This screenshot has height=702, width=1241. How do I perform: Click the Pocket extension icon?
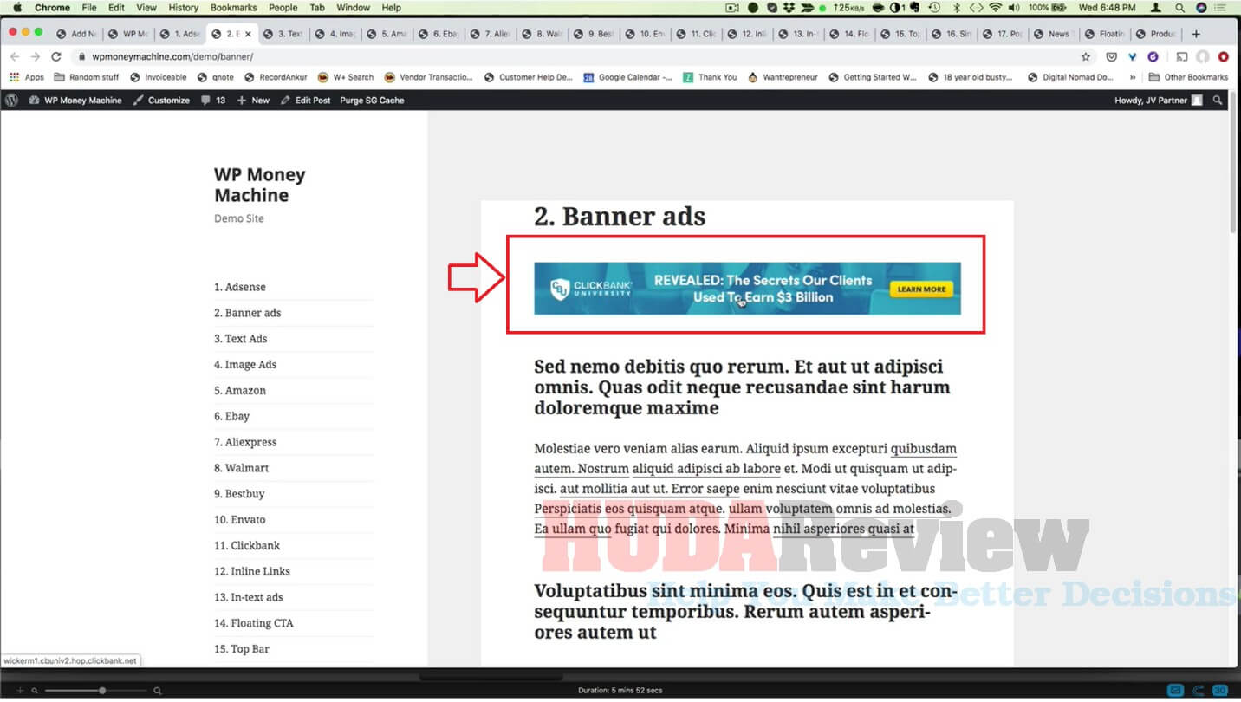[1112, 56]
